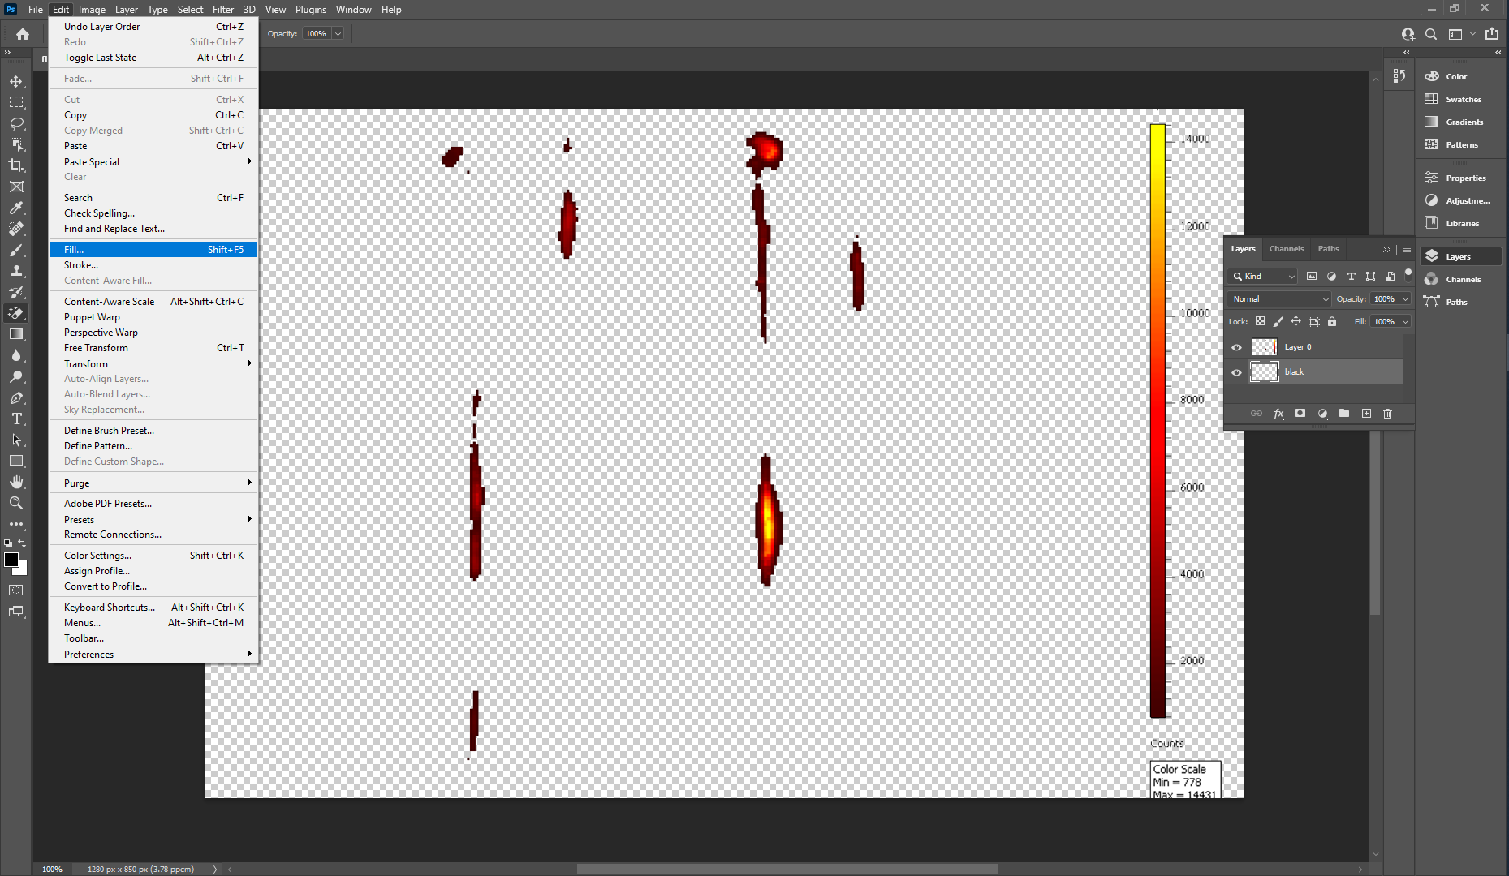This screenshot has height=876, width=1509.
Task: Create a new layer using plus icon
Action: (1366, 414)
